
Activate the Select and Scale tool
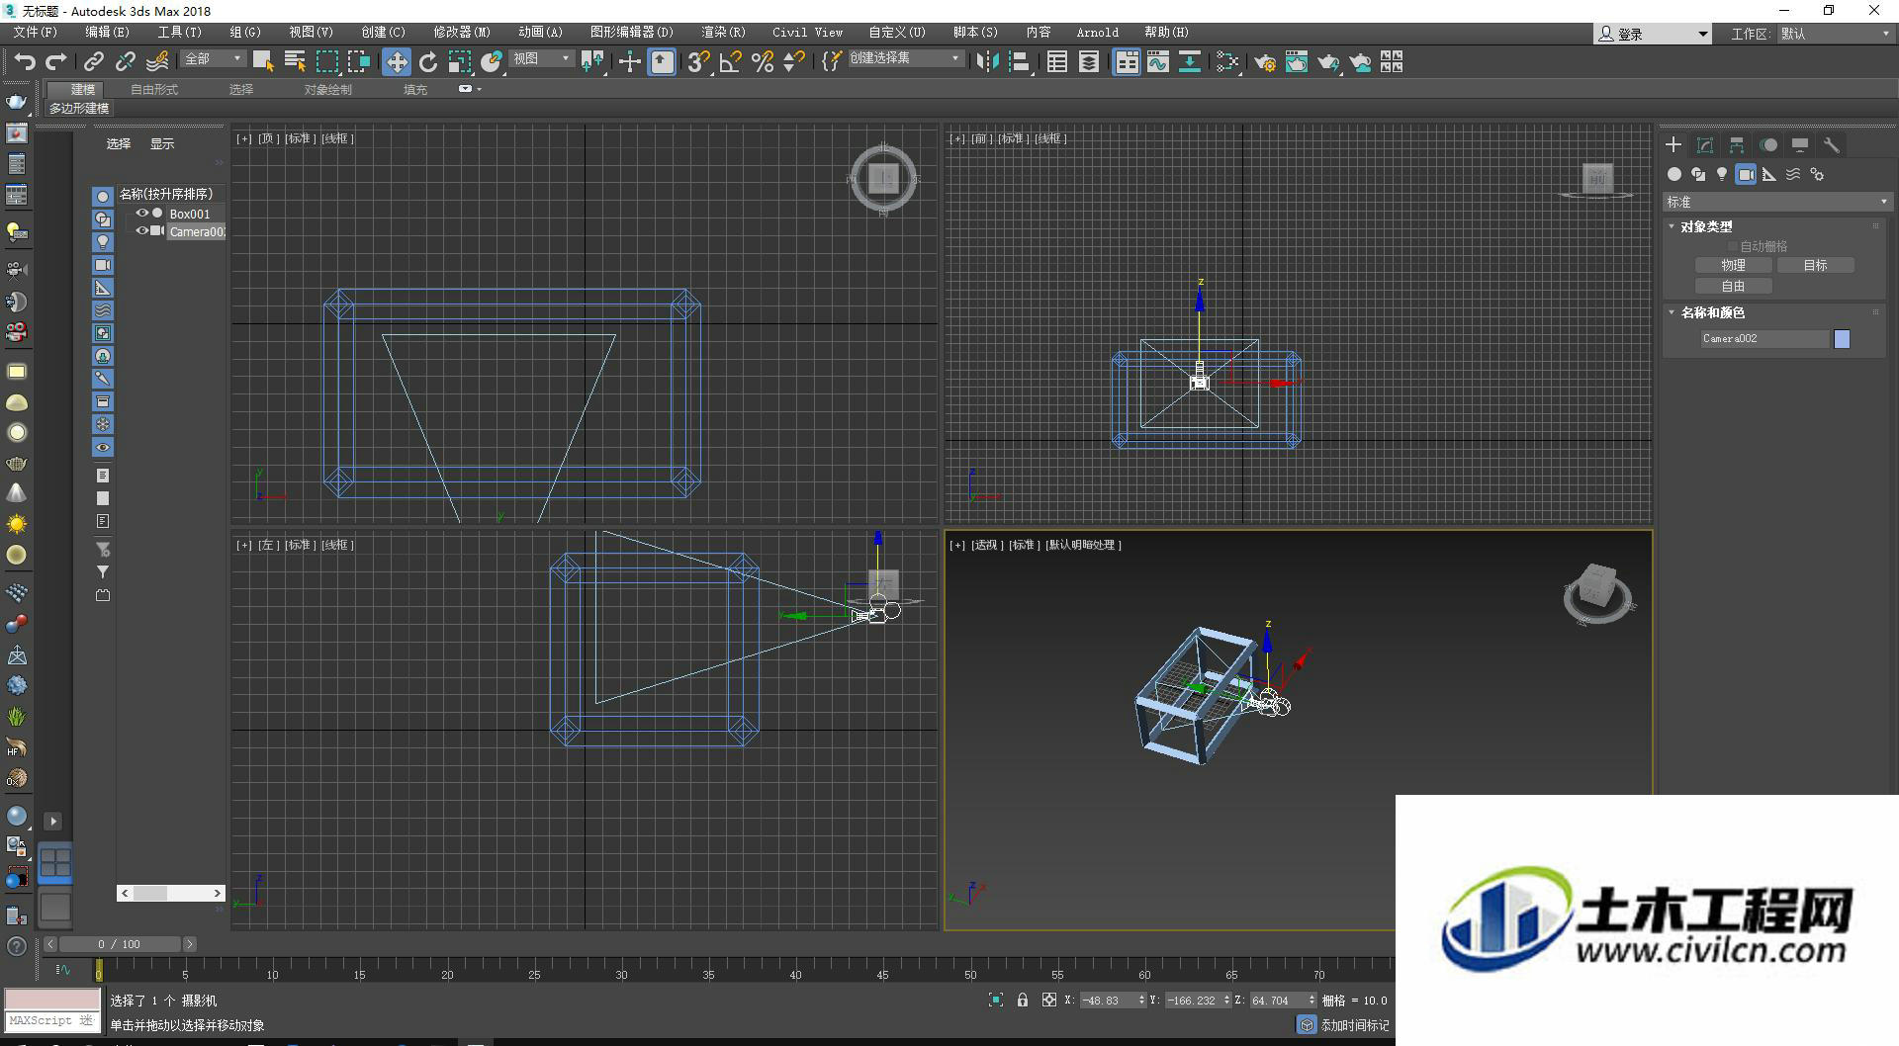[460, 61]
